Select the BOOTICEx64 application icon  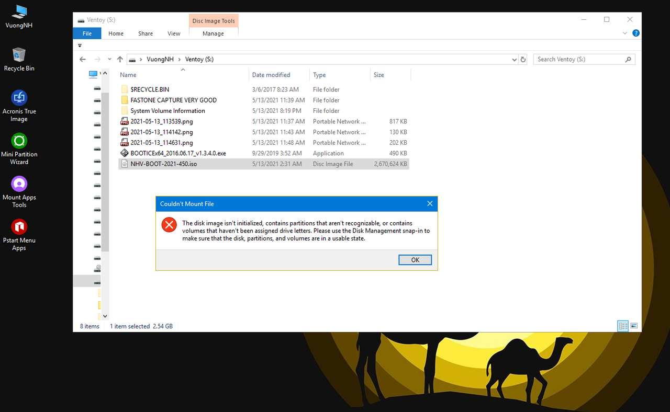coord(125,153)
